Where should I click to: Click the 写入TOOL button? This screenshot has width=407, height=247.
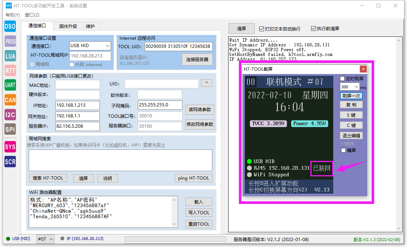199,212
